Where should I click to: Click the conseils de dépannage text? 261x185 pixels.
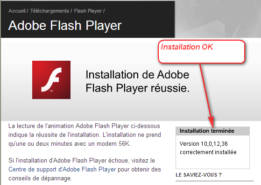(x=40, y=178)
